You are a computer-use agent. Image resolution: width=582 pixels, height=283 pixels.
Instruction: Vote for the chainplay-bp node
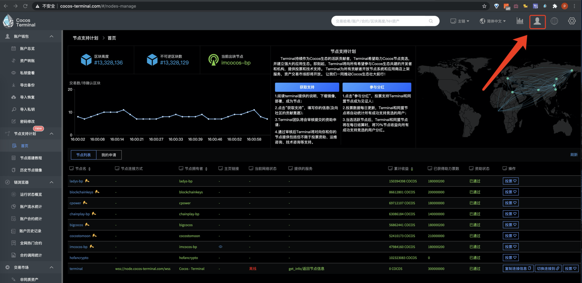pyautogui.click(x=510, y=214)
